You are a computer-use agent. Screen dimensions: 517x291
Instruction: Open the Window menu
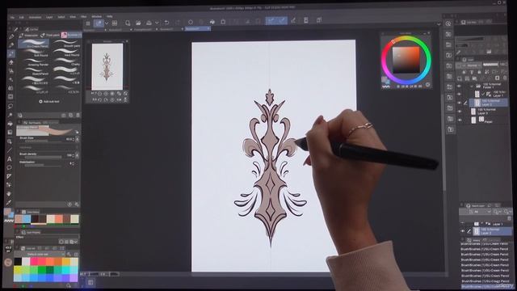click(x=97, y=16)
